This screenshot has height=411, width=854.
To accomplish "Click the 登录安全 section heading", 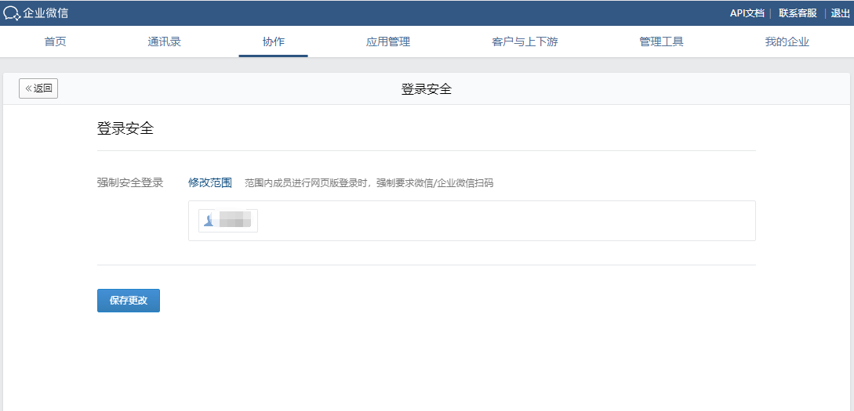I will [x=125, y=129].
